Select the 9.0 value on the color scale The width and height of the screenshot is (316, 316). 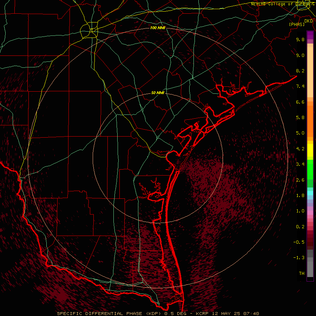(300, 55)
